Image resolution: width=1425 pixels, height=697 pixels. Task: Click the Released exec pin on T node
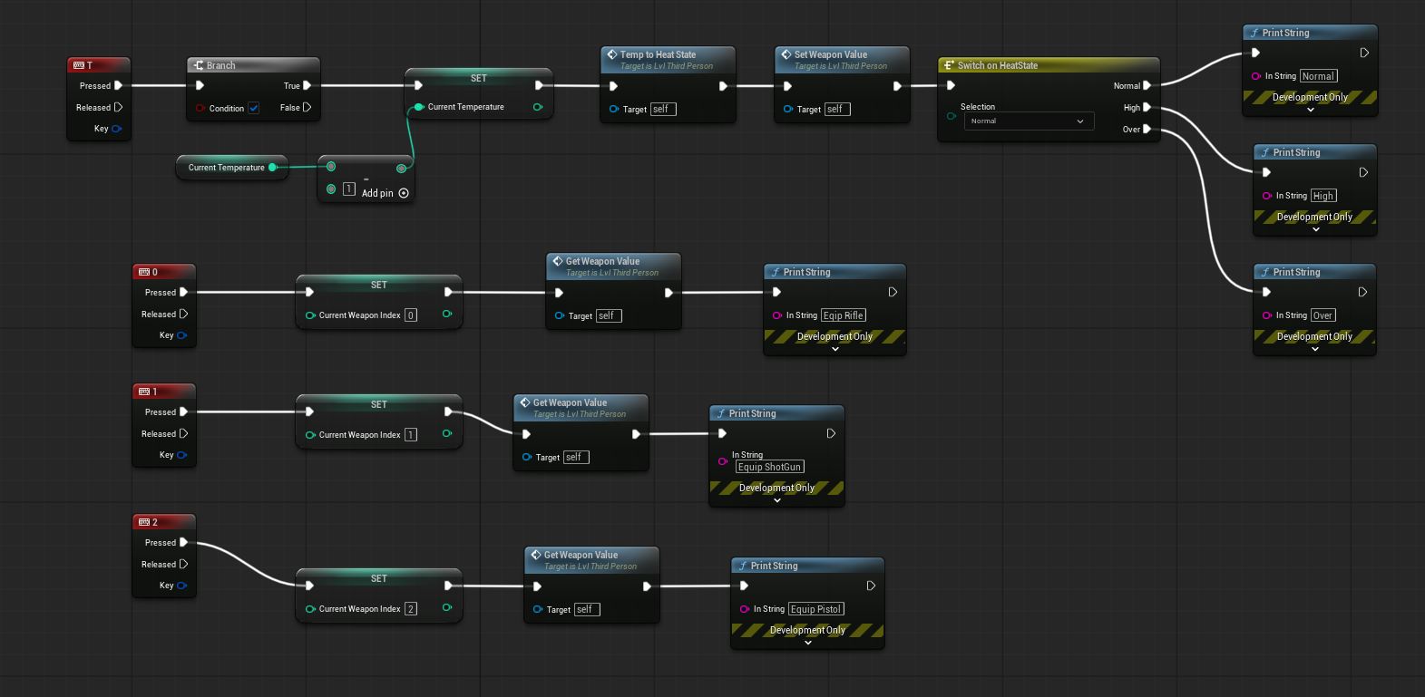click(118, 107)
